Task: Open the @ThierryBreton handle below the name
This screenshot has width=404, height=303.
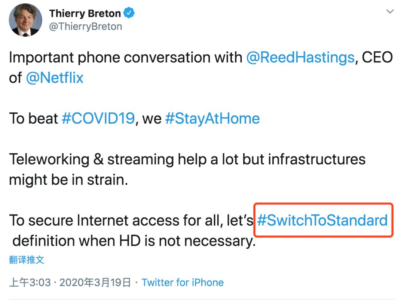Action: pos(85,27)
